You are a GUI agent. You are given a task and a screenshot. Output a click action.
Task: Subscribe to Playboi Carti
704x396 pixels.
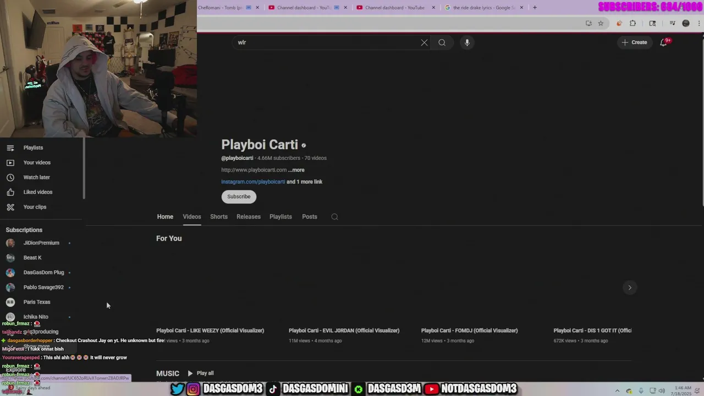(x=239, y=196)
